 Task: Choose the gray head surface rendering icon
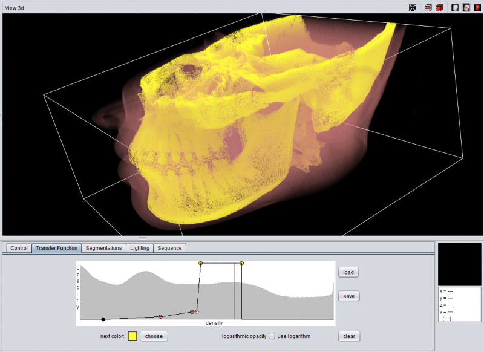(x=455, y=8)
